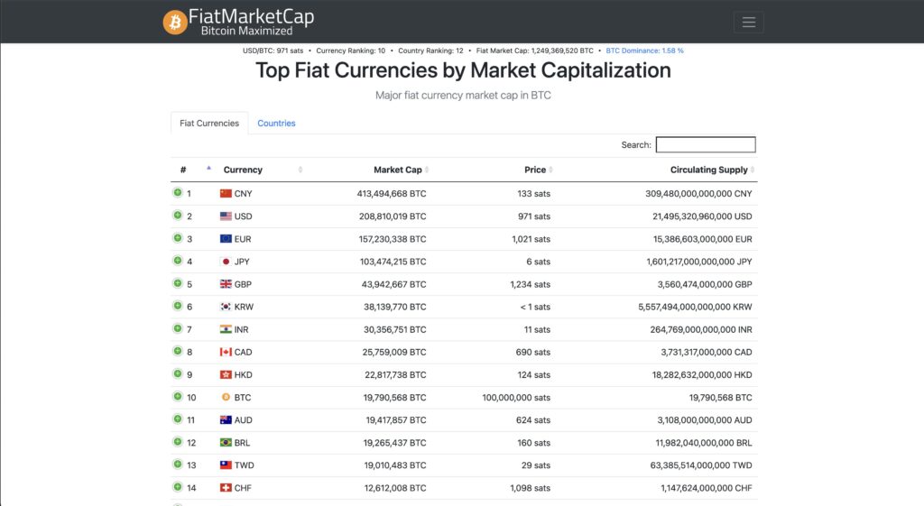The height and width of the screenshot is (506, 924).
Task: Click the Switzerland flag icon
Action: 226,488
